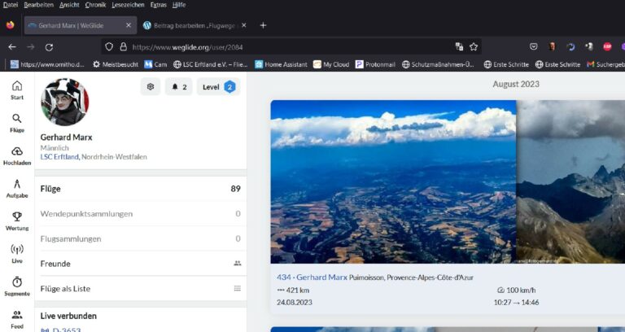625x332 pixels.
Task: Open Feed people icon in sidebar
Action: [x=17, y=319]
